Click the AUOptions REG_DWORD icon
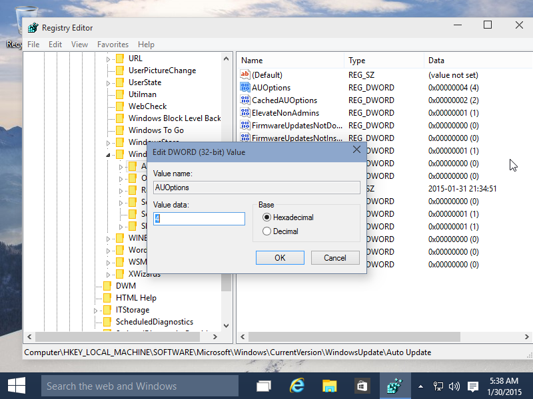Image resolution: width=533 pixels, height=399 pixels. [x=245, y=87]
